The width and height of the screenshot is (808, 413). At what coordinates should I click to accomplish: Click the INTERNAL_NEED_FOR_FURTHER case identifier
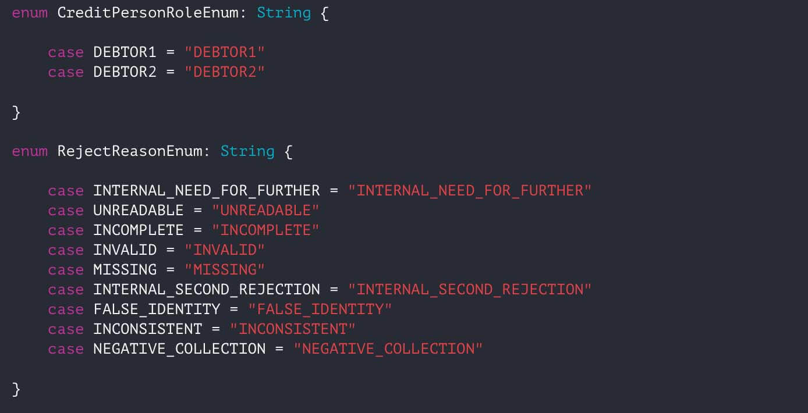pyautogui.click(x=206, y=191)
